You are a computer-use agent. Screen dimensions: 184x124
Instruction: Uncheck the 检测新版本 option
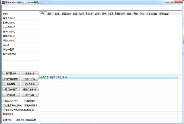[x=25, y=105]
